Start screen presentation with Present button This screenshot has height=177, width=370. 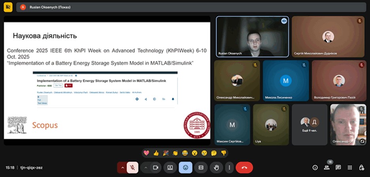point(170,167)
